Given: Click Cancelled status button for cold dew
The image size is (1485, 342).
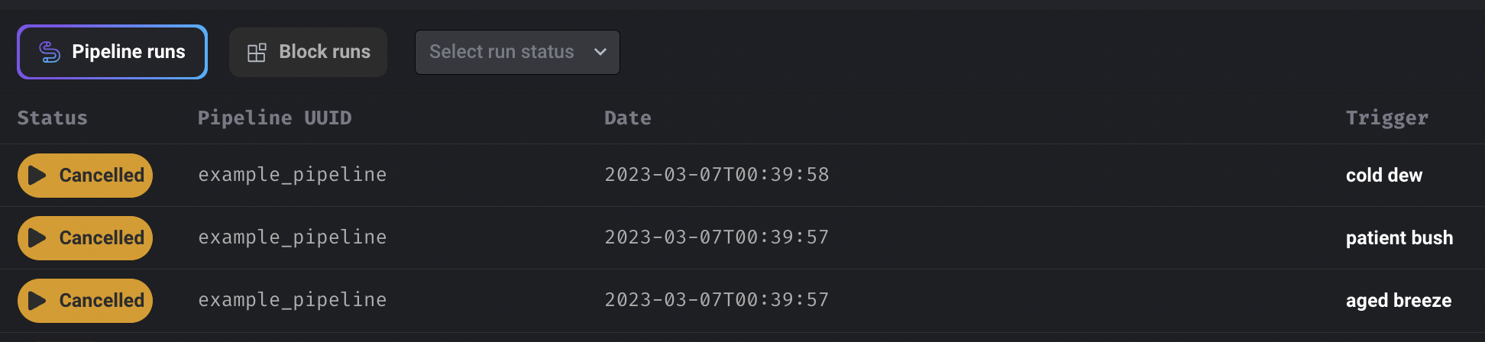Looking at the screenshot, I should pos(86,176).
